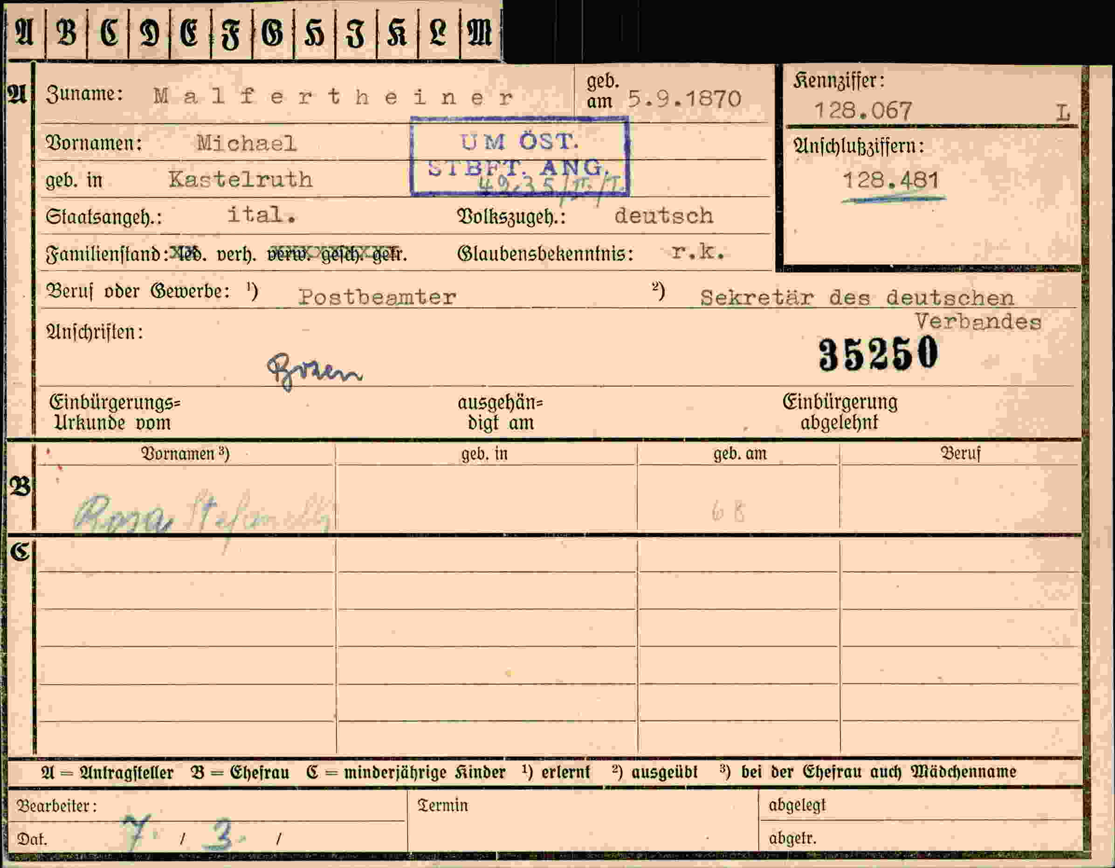This screenshot has width=1115, height=868.
Task: Click the Beruf column header
Action: (961, 454)
